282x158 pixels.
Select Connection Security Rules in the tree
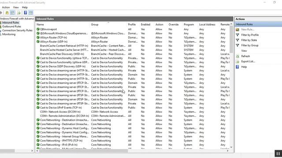tap(17, 30)
